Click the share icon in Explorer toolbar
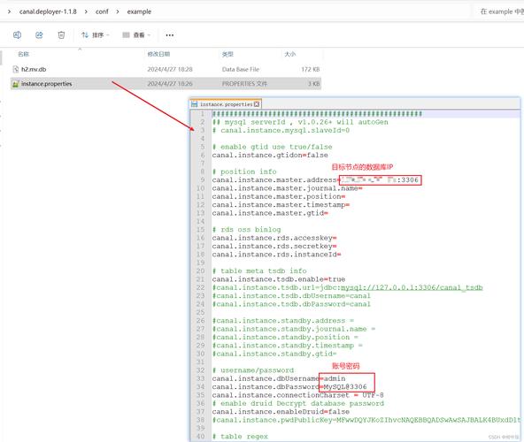Image resolution: width=524 pixels, height=442 pixels. [39, 34]
